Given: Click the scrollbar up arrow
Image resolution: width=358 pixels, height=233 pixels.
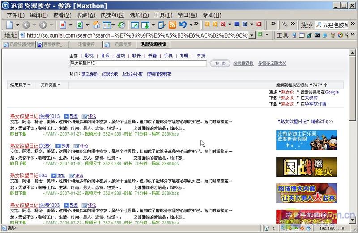Looking at the screenshot, I should (352, 53).
